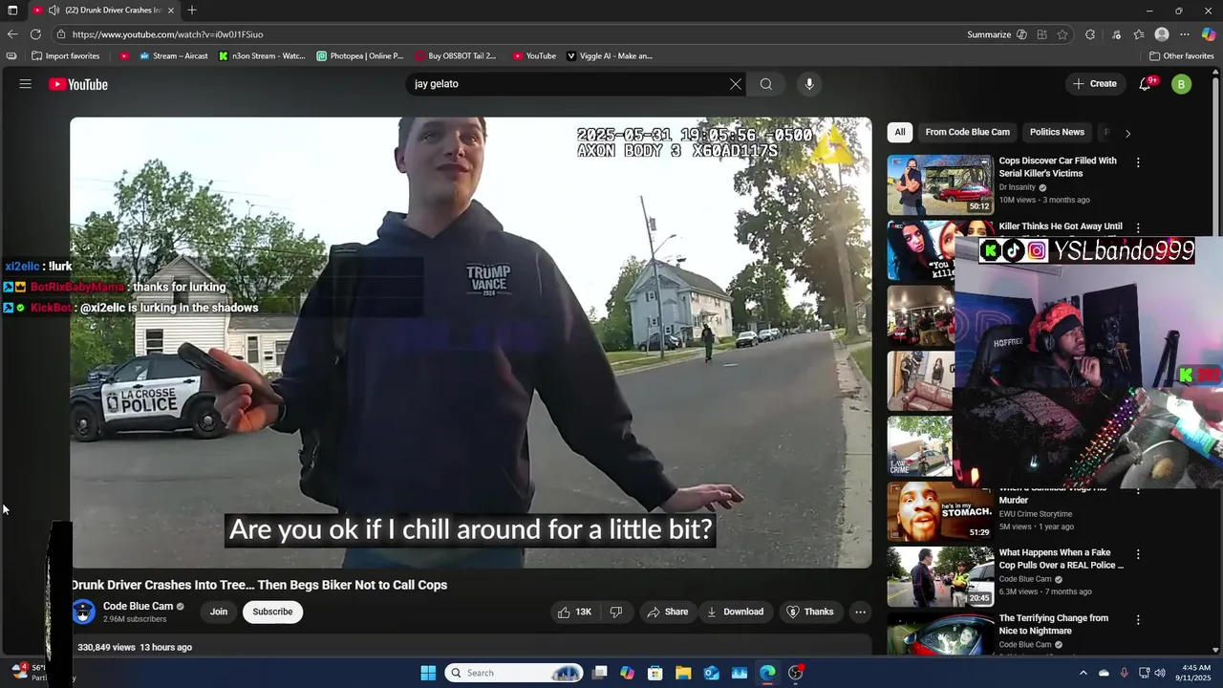
Task: Select the 'All' filter chip
Action: (x=899, y=132)
